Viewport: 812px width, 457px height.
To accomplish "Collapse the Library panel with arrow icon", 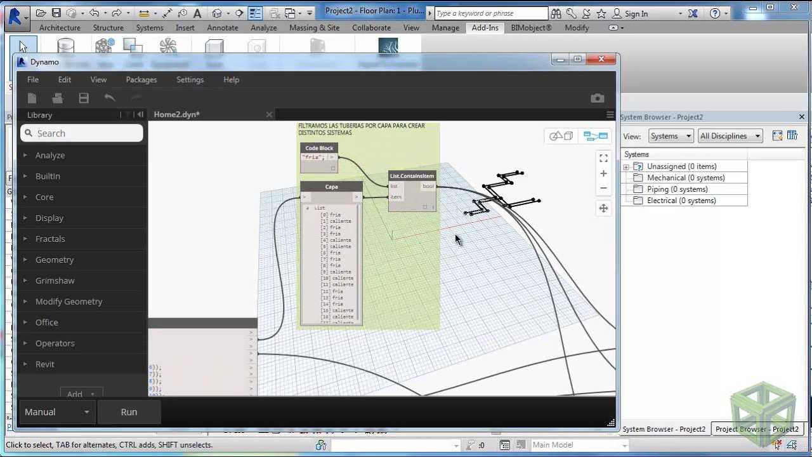I will tap(140, 115).
